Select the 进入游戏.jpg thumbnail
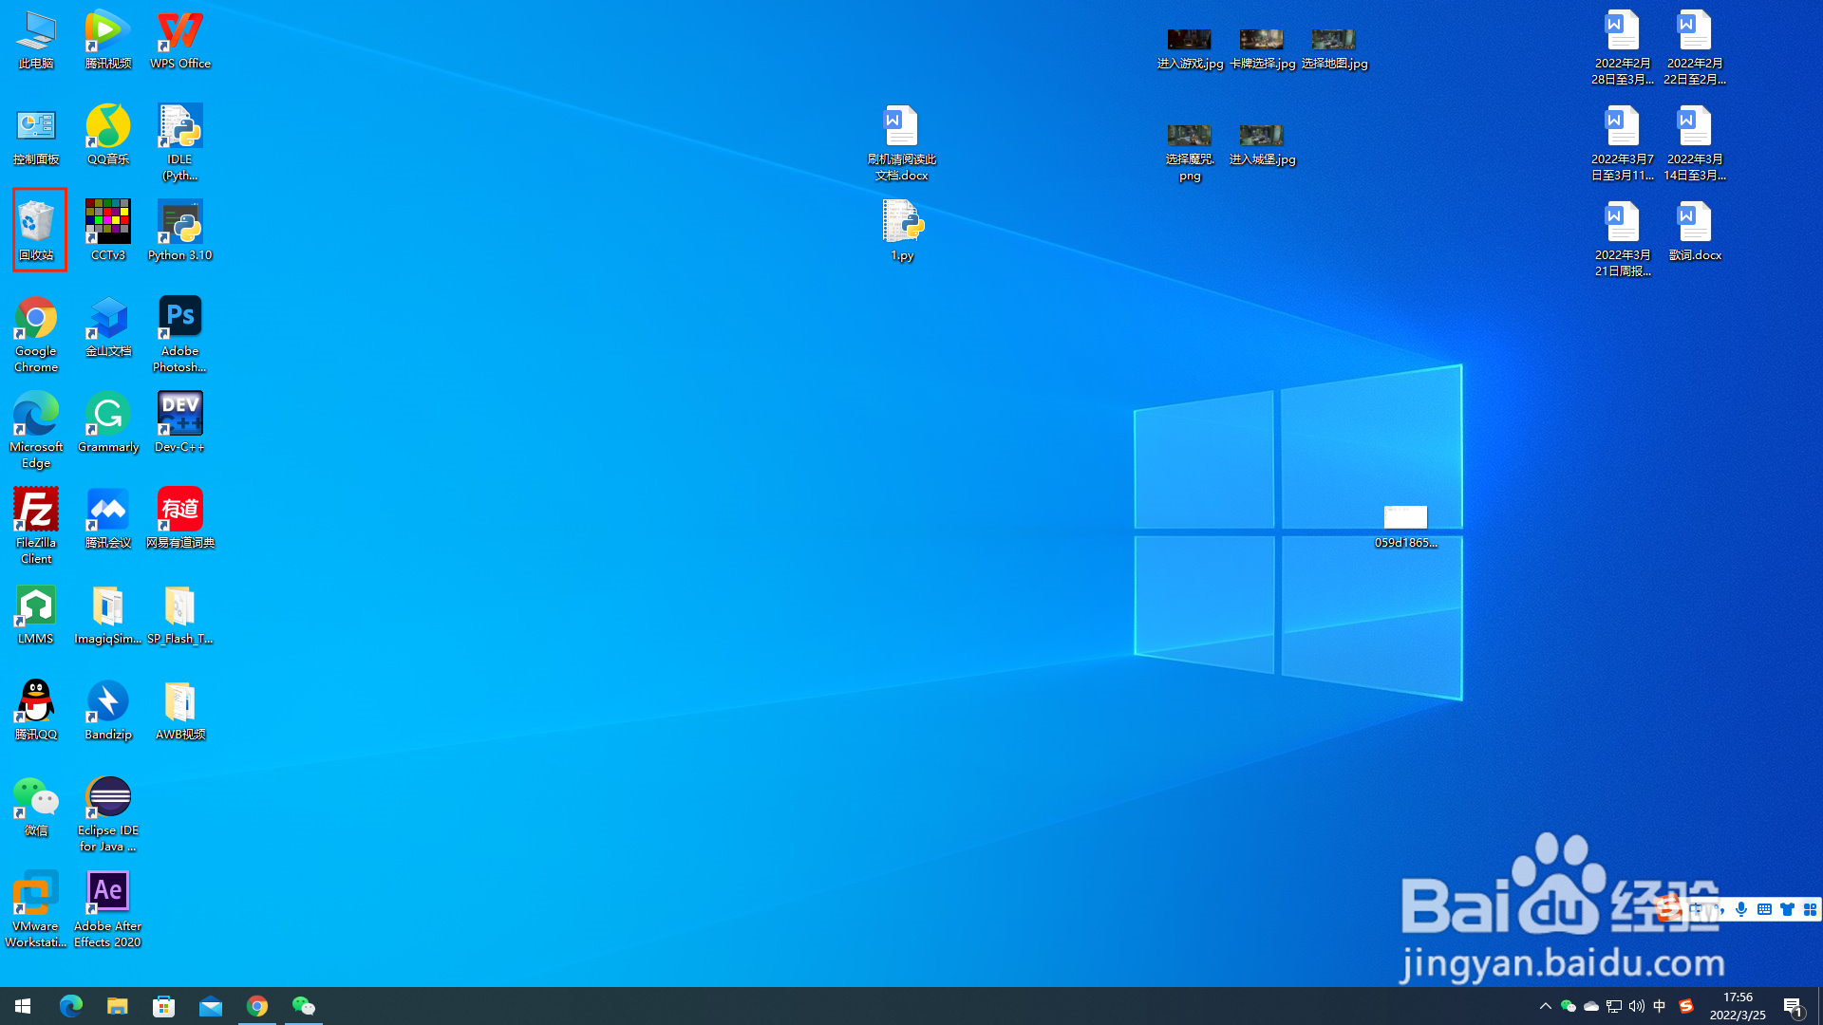The width and height of the screenshot is (1823, 1025). tap(1190, 48)
